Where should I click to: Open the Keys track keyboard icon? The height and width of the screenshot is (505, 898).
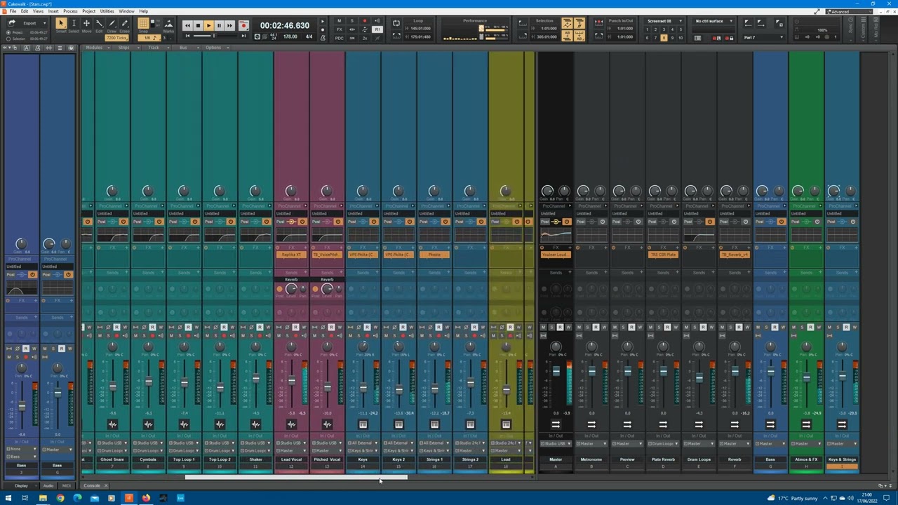point(363,424)
